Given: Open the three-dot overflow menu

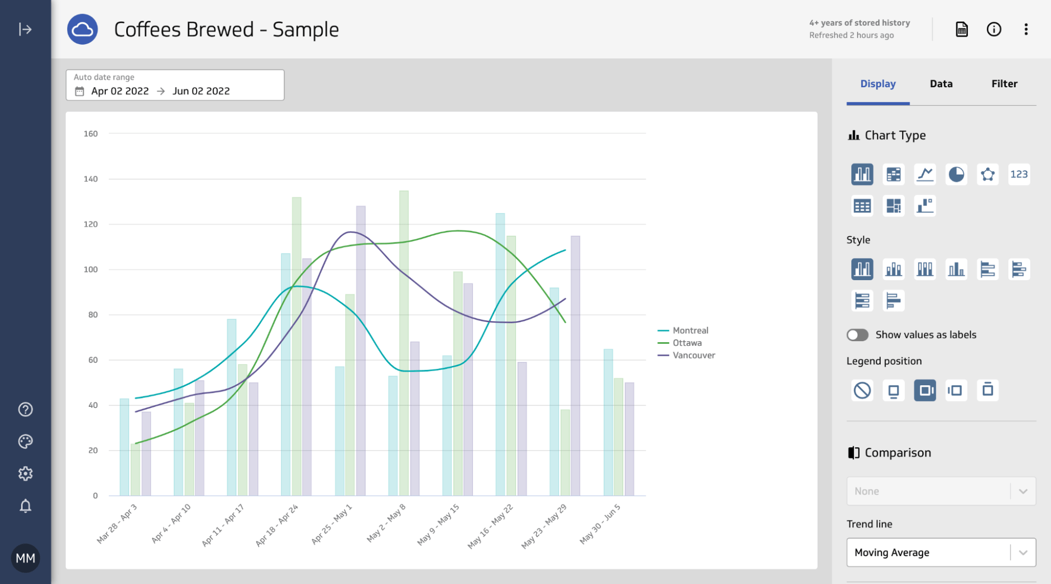Looking at the screenshot, I should [x=1026, y=29].
